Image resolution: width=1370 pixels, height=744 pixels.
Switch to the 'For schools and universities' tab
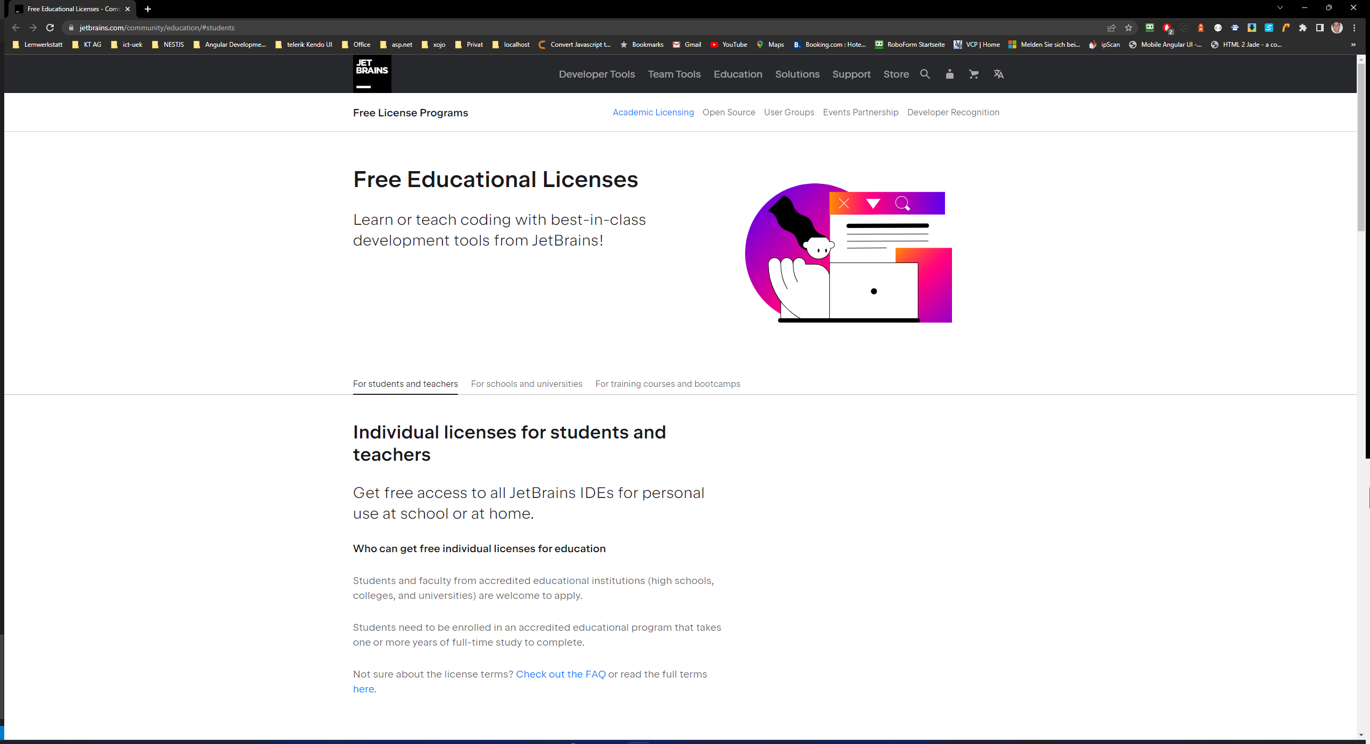(x=526, y=384)
